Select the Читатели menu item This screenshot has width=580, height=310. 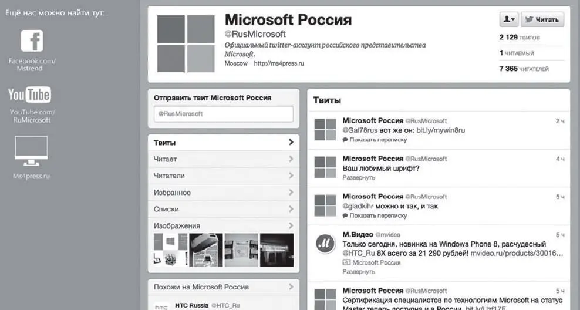click(x=224, y=176)
